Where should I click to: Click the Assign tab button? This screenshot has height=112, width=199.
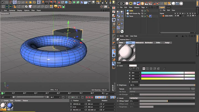click(x=167, y=43)
